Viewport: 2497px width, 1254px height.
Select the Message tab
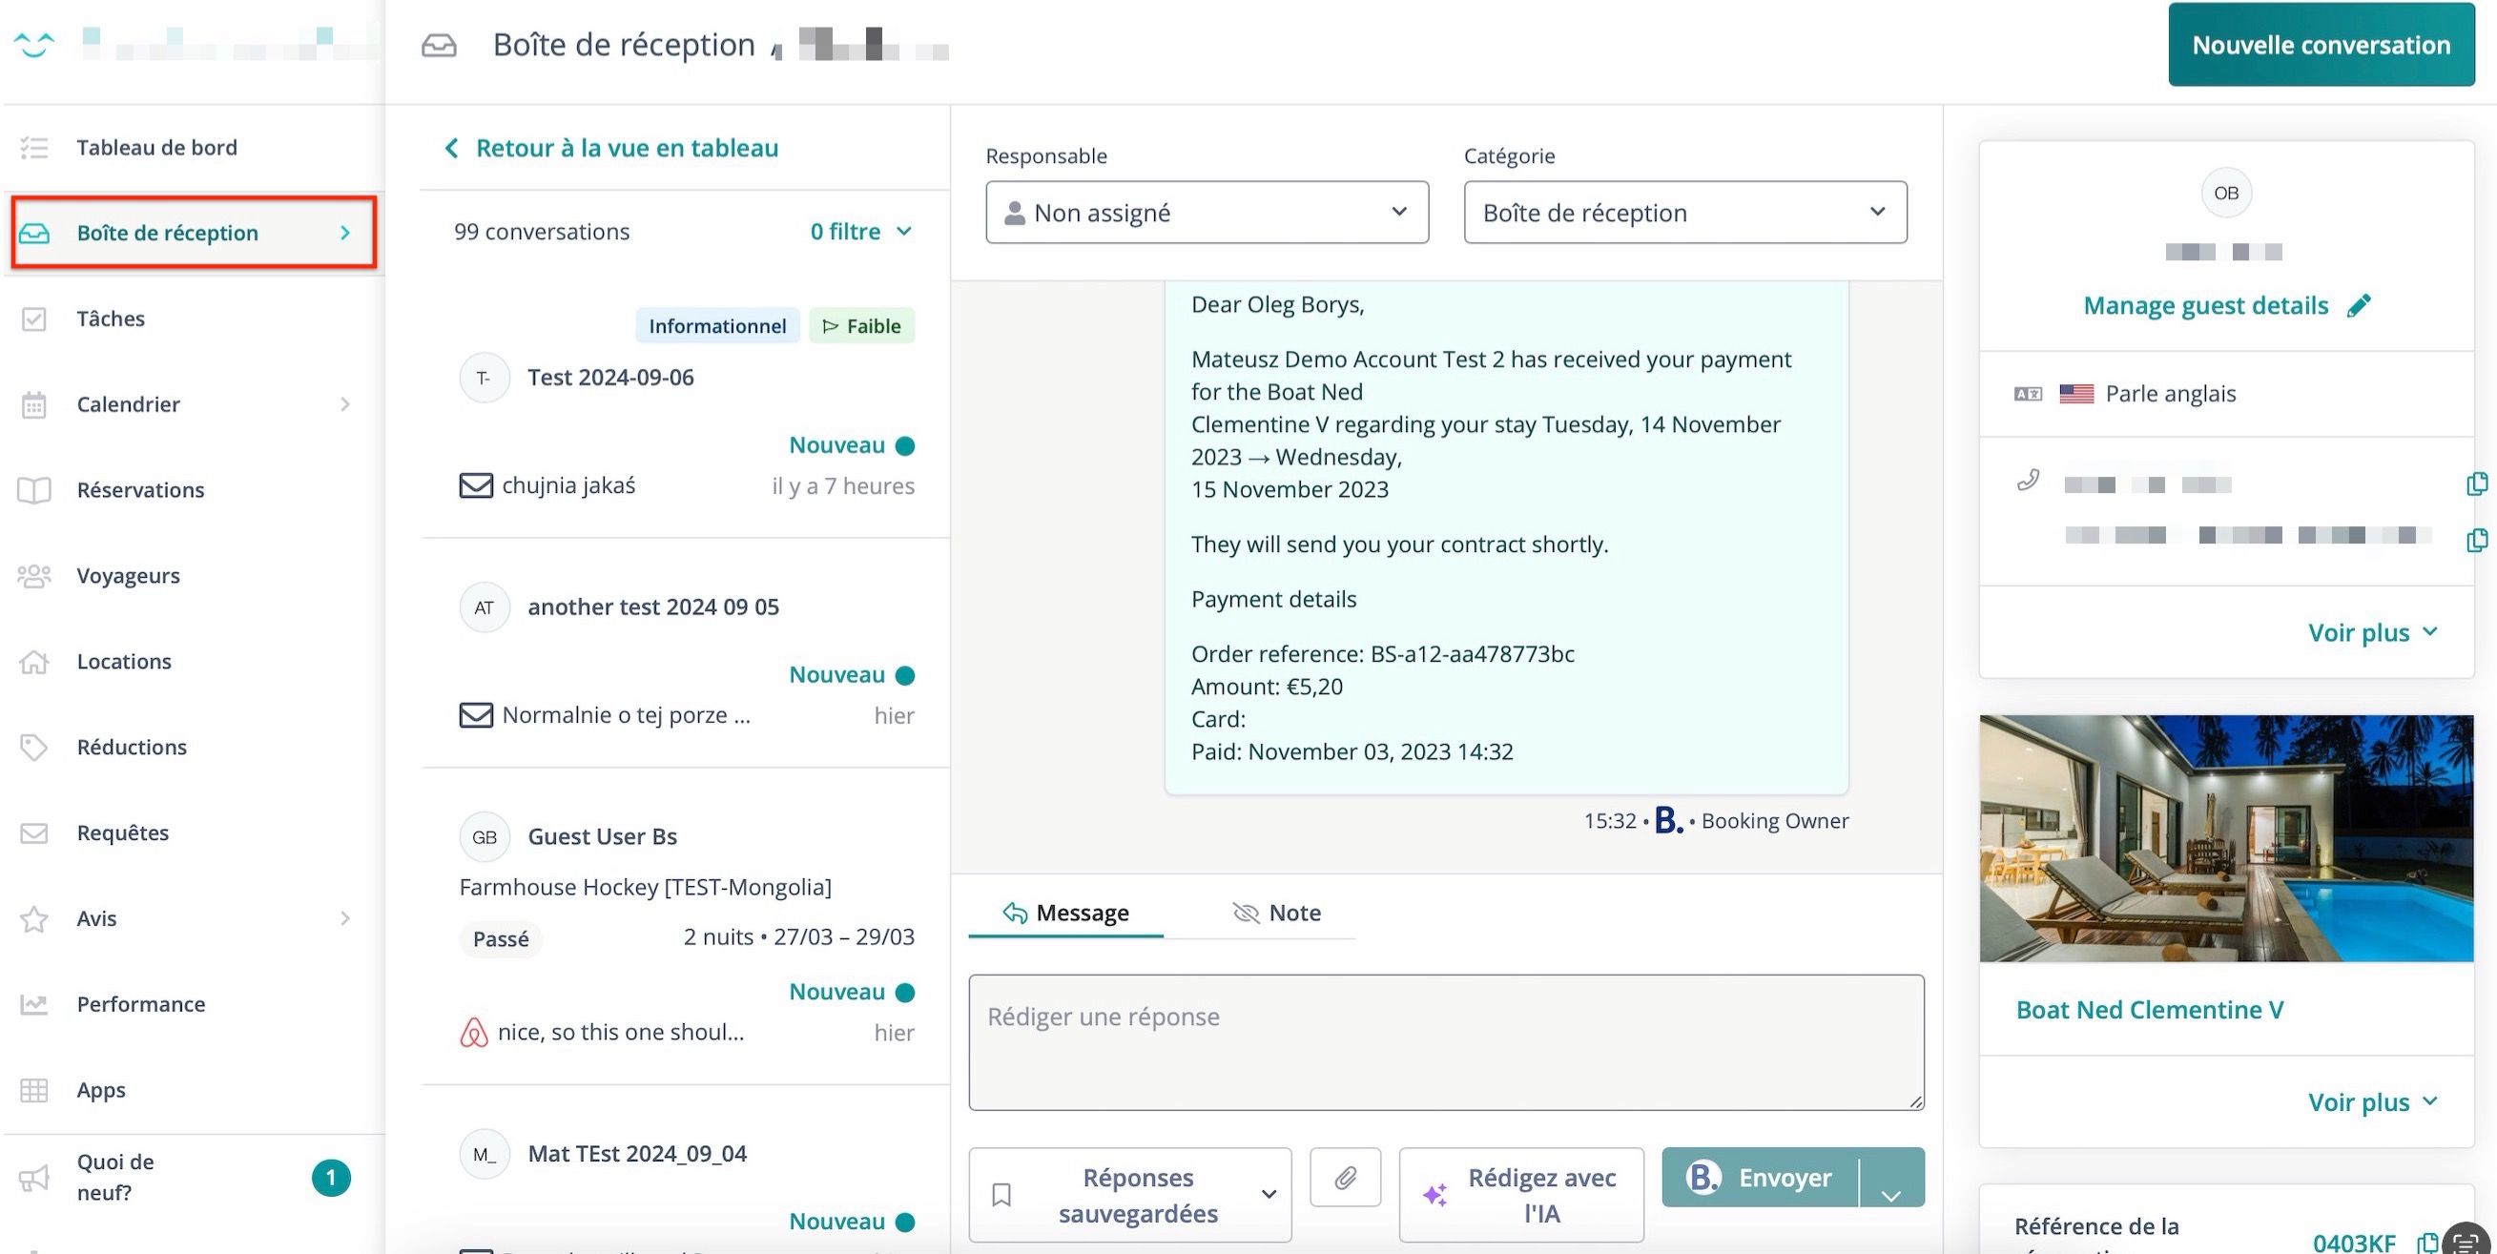(x=1065, y=913)
